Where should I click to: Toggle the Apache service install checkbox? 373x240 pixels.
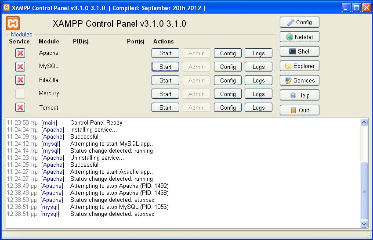click(20, 53)
